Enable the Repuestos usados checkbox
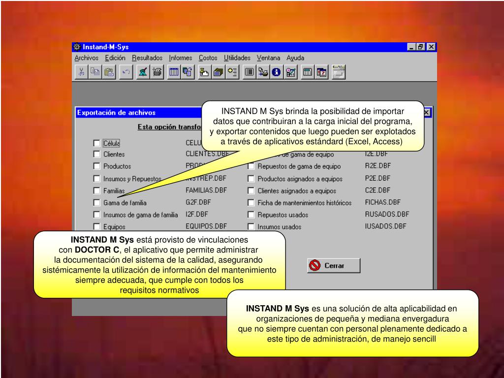 251,215
